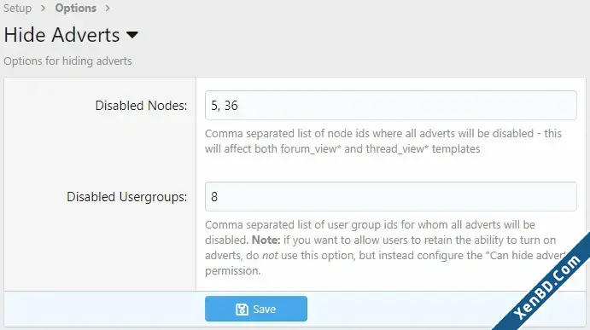Open the Hide Adverts title dropdown arrow
Screen dimensions: 590x330
(x=132, y=35)
